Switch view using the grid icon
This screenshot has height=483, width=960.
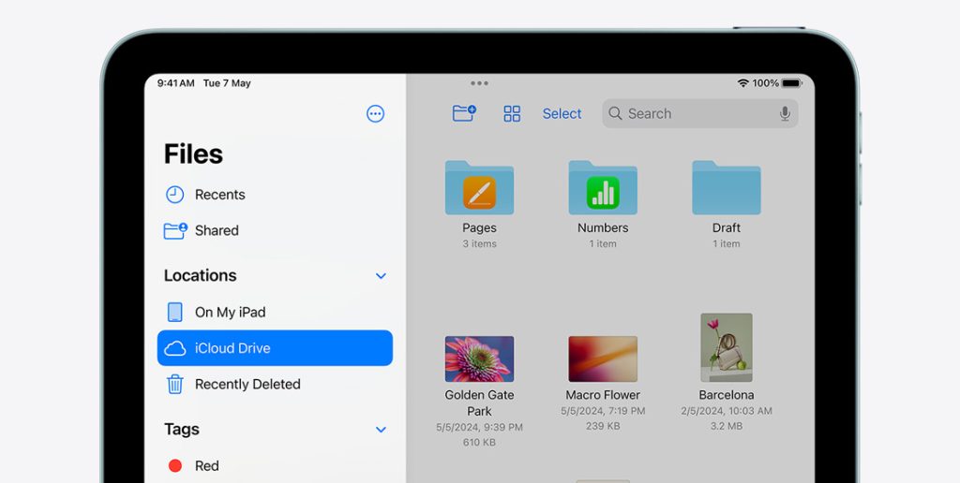[512, 113]
